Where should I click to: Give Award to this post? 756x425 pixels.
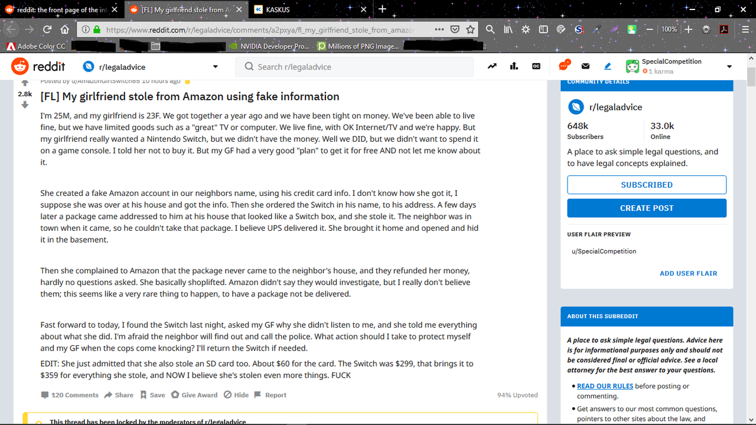coord(194,395)
